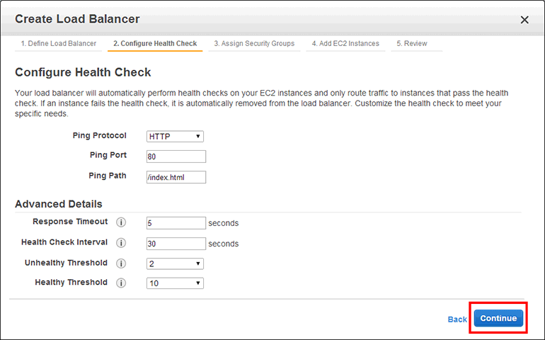Click the Back link
The height and width of the screenshot is (340, 545).
457,319
